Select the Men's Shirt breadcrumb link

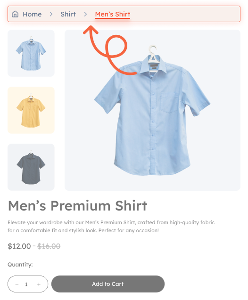(113, 14)
